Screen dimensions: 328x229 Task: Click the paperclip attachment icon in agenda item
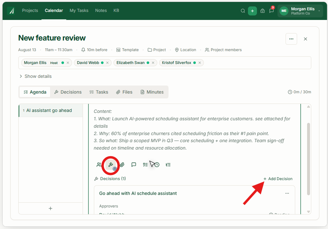click(122, 165)
